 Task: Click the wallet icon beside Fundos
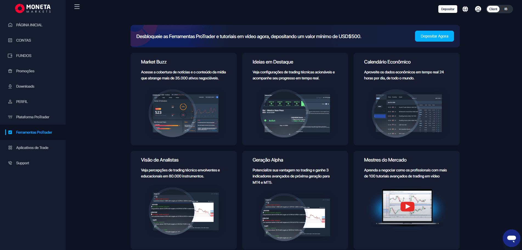(x=10, y=56)
